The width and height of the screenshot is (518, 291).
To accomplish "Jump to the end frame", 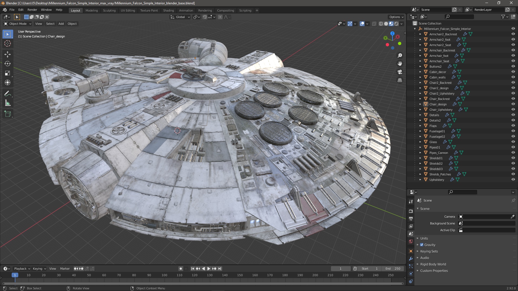I will 220,269.
